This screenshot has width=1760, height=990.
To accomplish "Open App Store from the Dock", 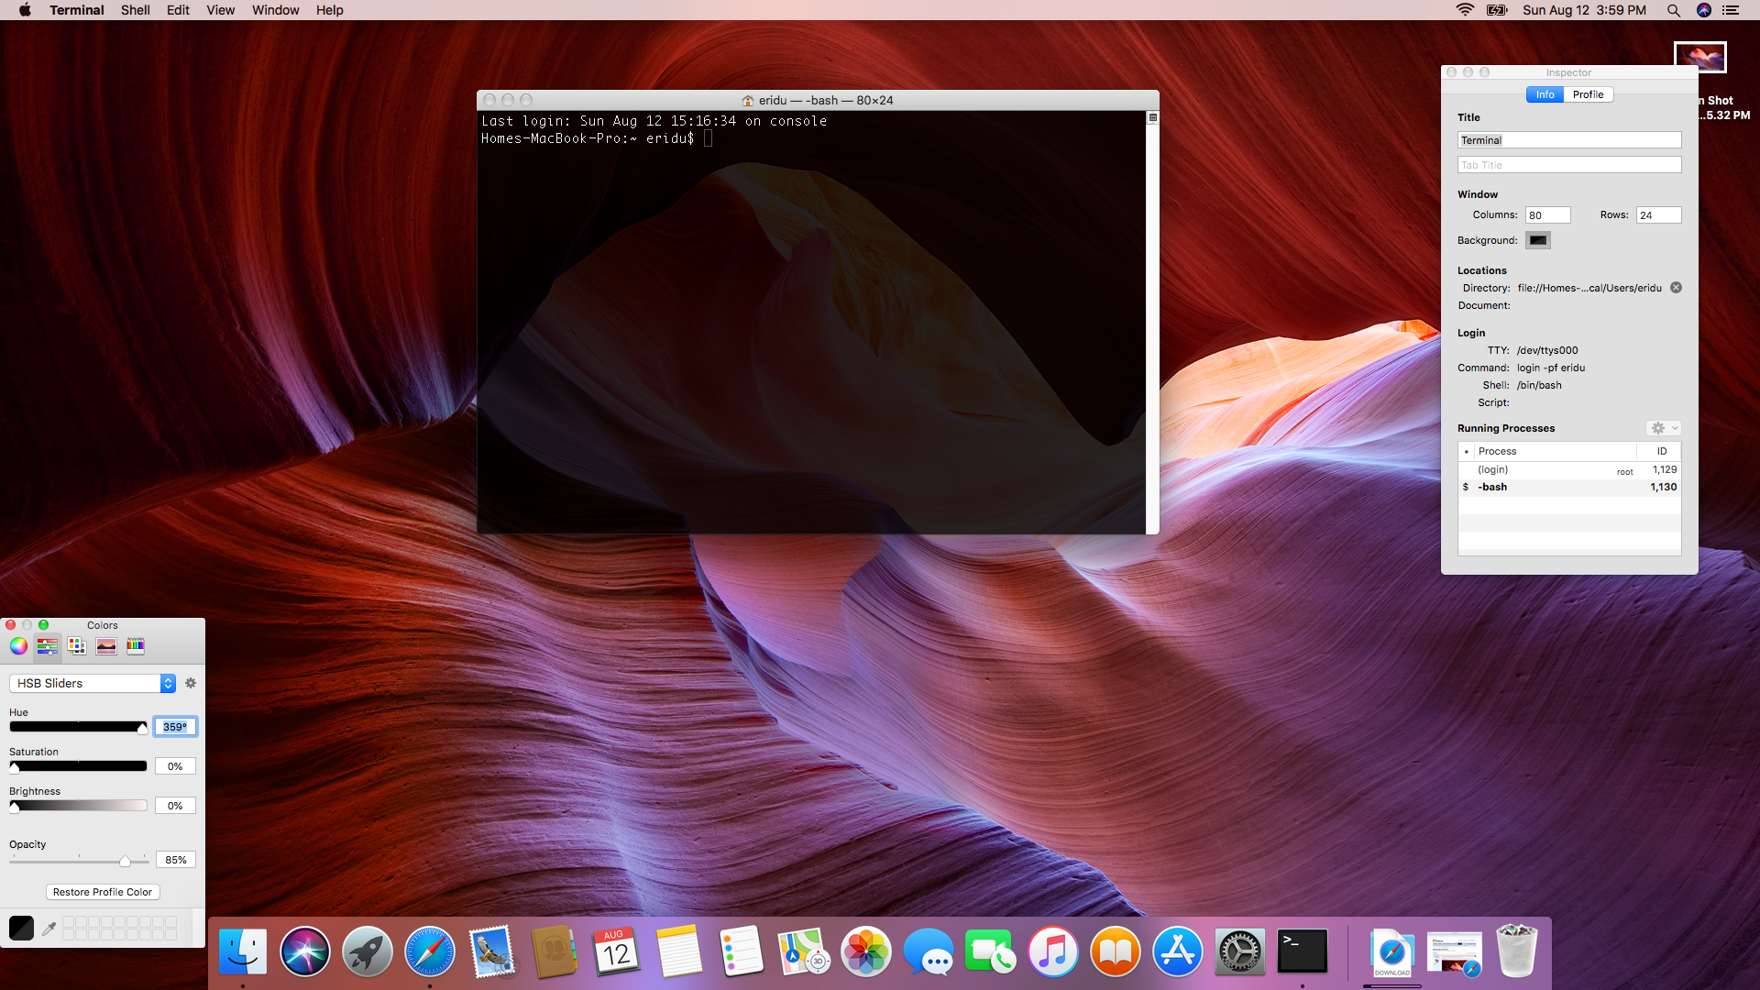I will (1178, 951).
